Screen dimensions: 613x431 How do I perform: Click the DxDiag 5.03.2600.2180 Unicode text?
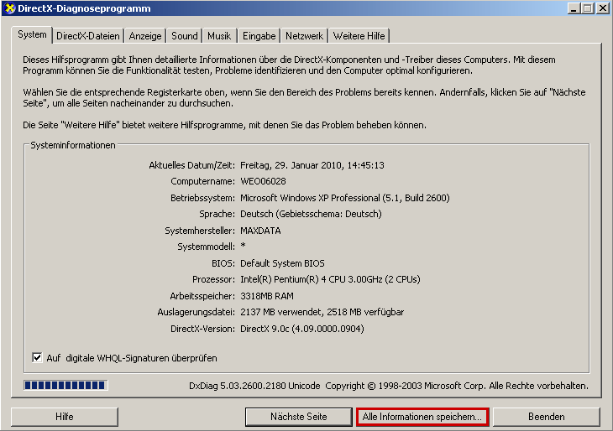pyautogui.click(x=254, y=386)
